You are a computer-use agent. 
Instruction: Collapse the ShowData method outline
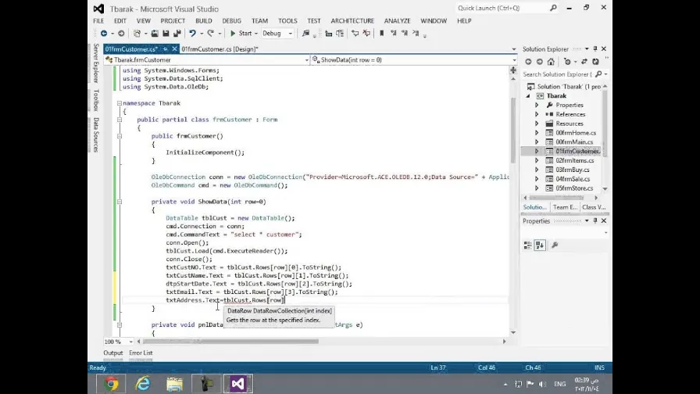pos(120,202)
